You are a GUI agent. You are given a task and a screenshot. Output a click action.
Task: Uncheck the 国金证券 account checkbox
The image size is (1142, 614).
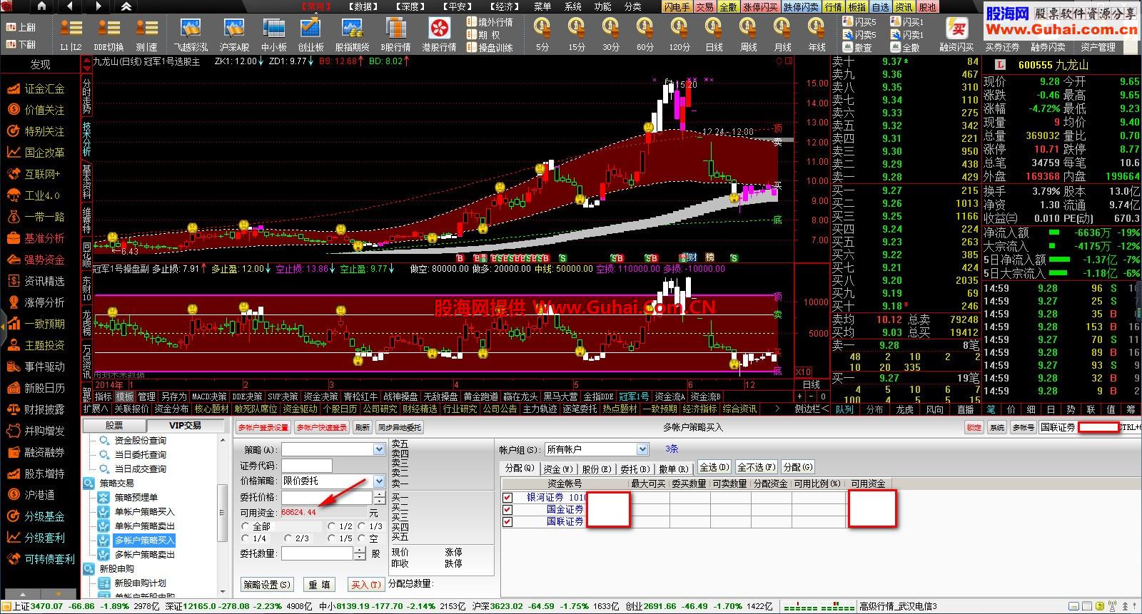[x=507, y=509]
